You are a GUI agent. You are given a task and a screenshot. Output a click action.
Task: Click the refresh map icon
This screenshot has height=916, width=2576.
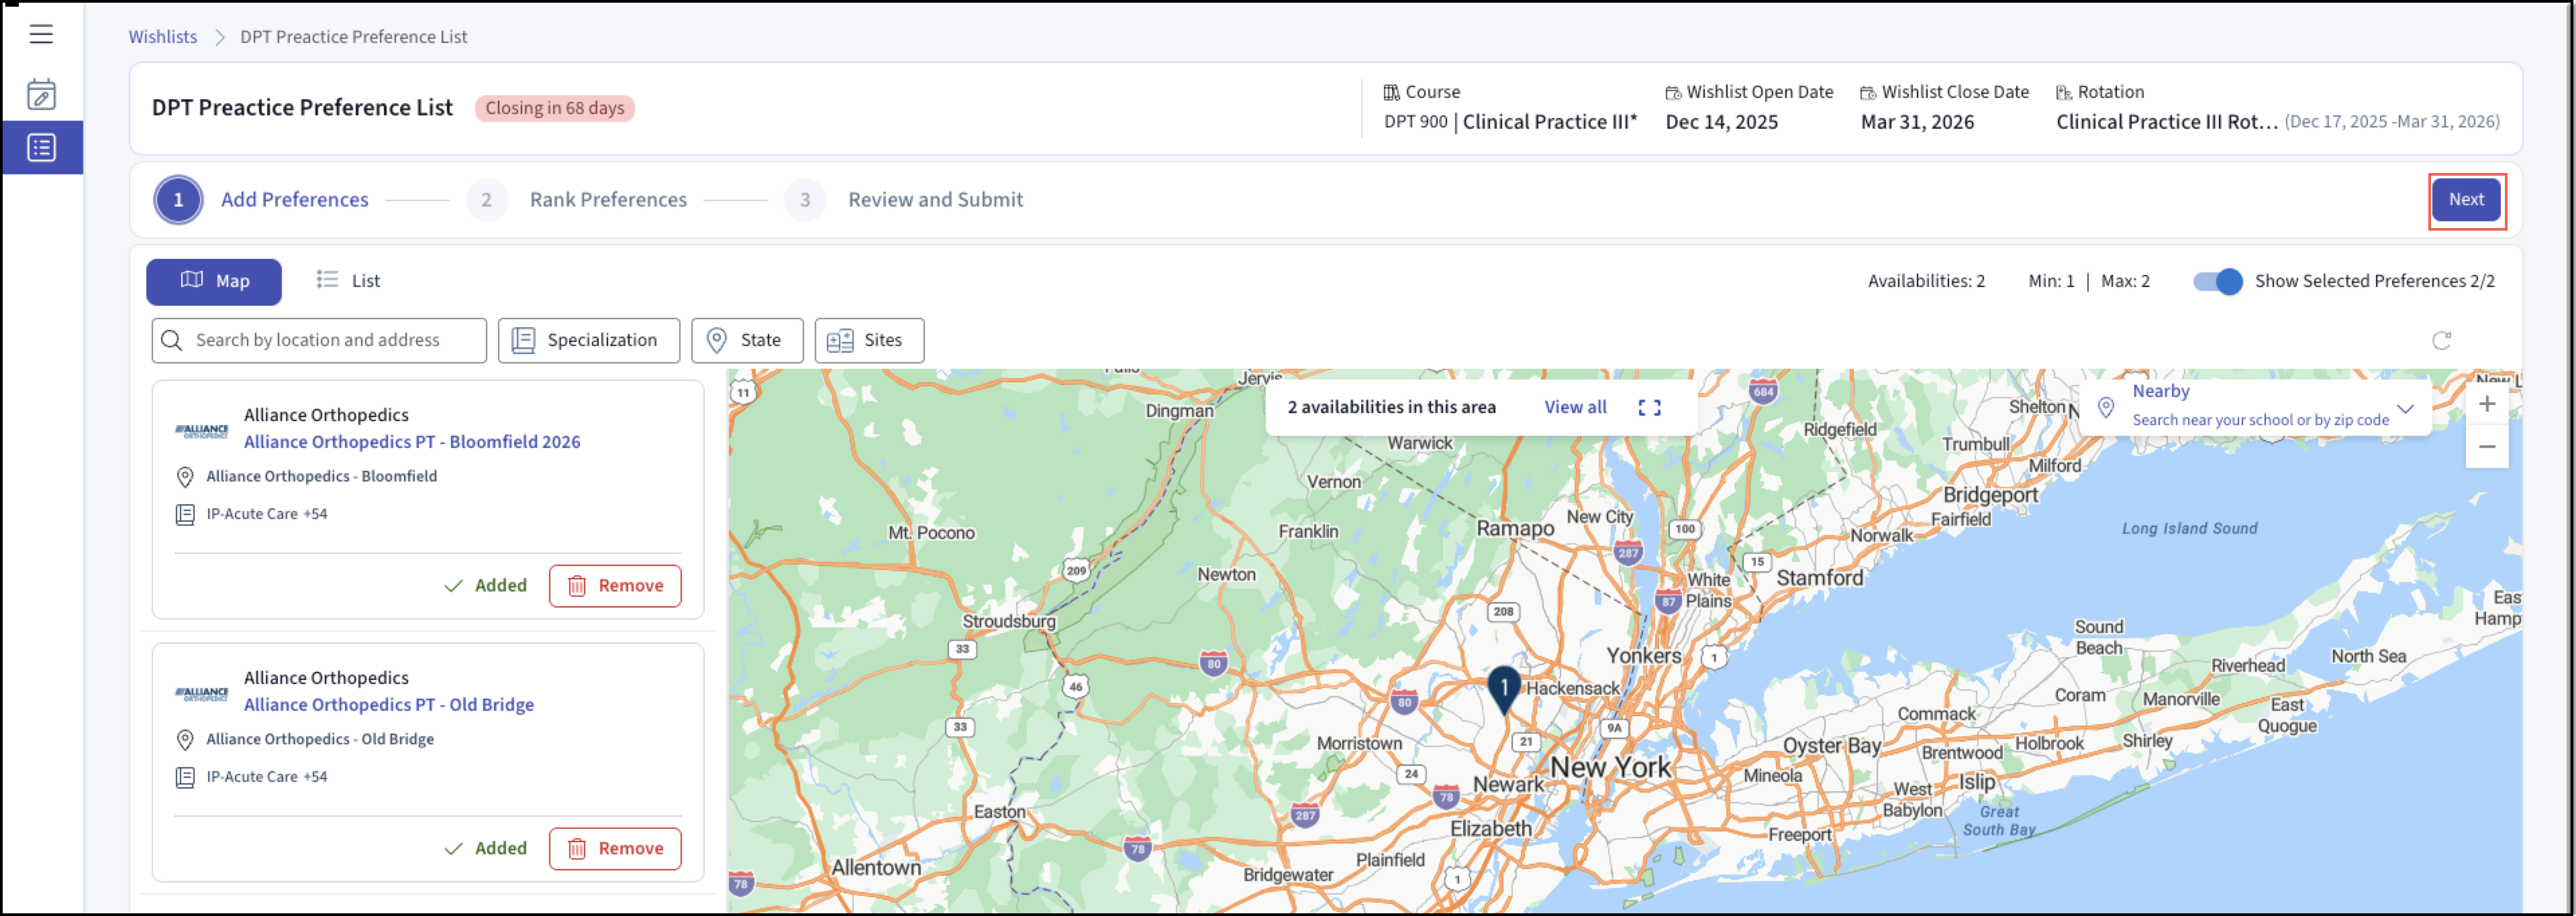[2441, 341]
